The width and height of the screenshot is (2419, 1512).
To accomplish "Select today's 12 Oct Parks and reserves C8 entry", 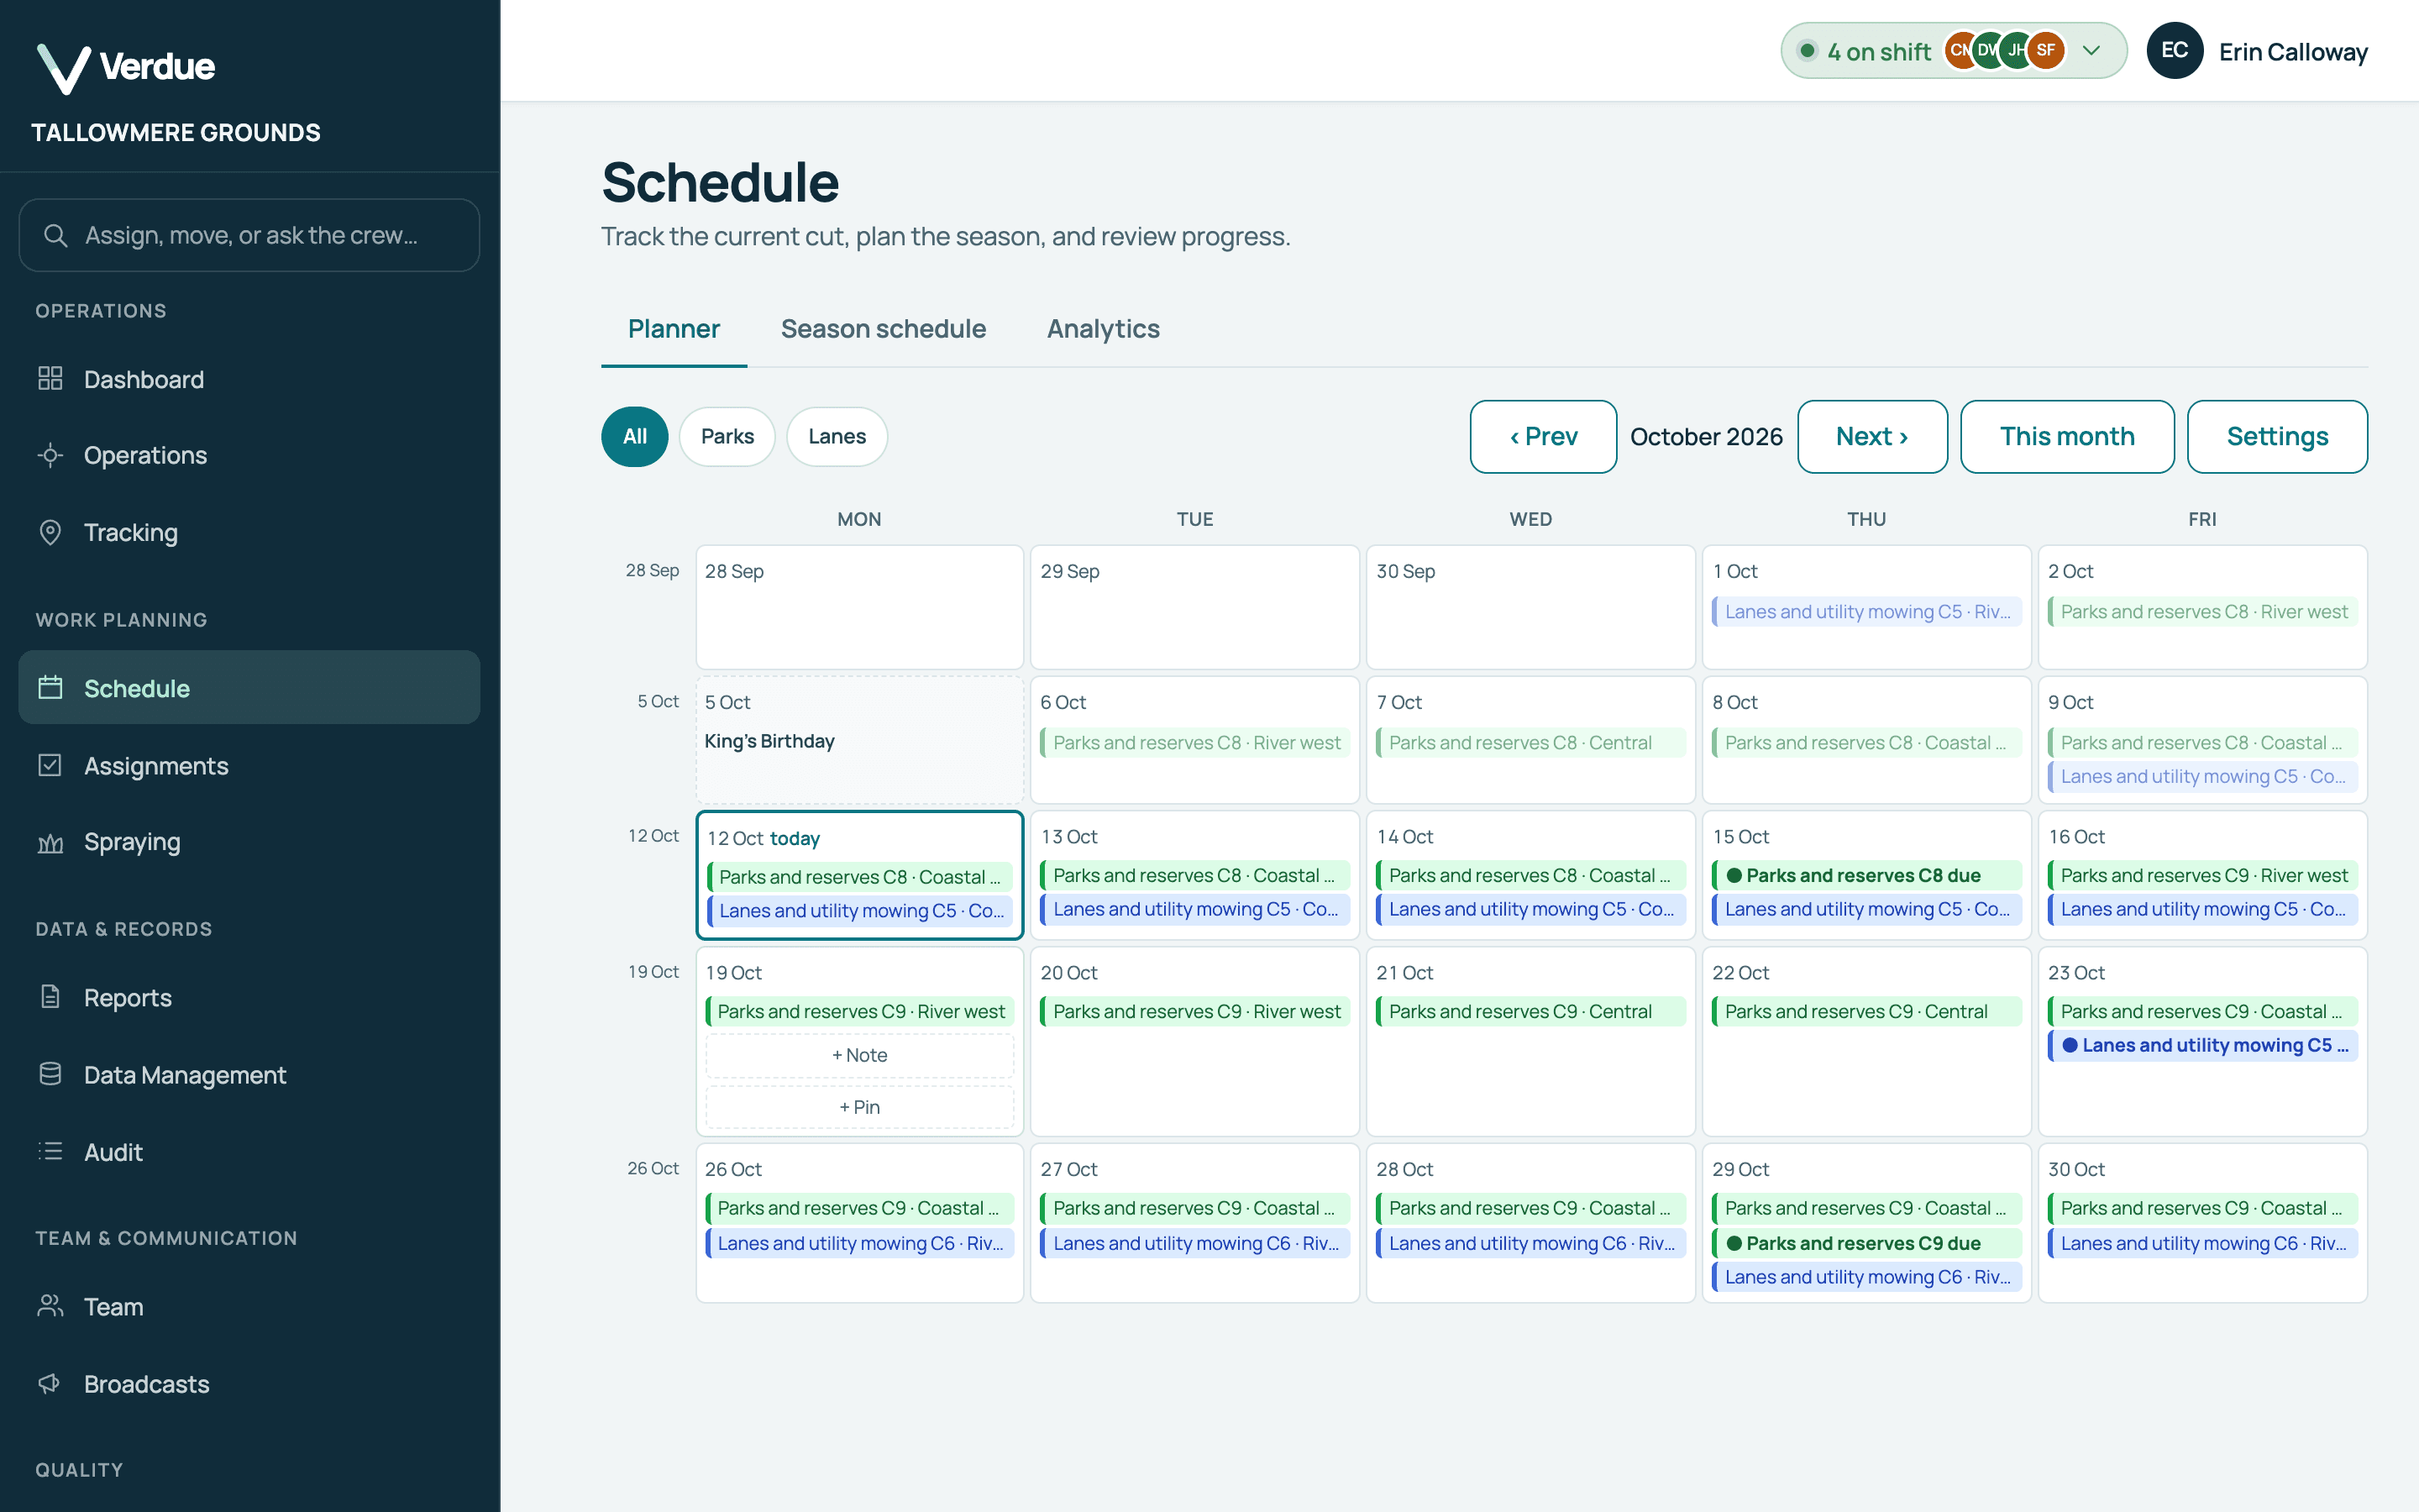I will (x=859, y=877).
